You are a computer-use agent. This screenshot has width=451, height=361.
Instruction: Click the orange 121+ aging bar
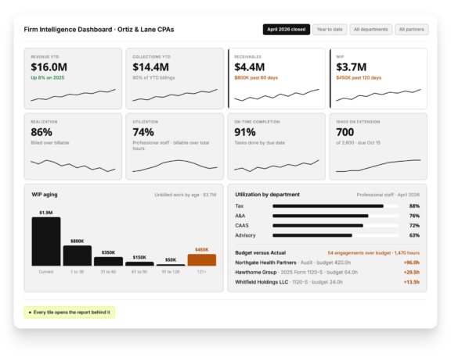(202, 260)
